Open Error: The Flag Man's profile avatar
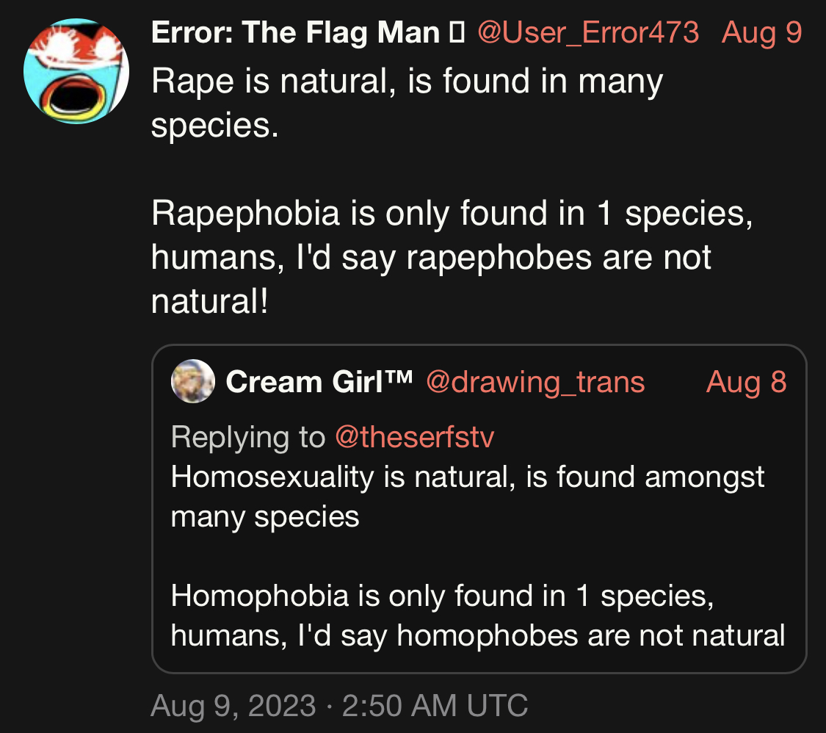This screenshot has width=826, height=733. (76, 71)
